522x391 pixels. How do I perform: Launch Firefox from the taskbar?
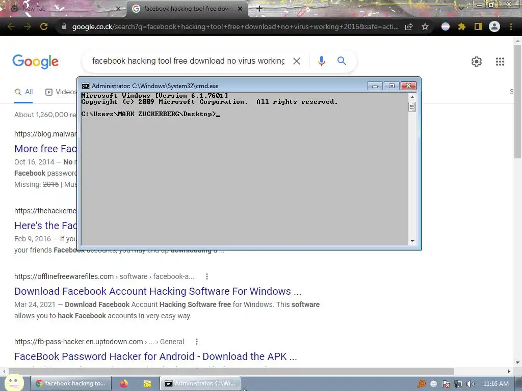point(124,383)
